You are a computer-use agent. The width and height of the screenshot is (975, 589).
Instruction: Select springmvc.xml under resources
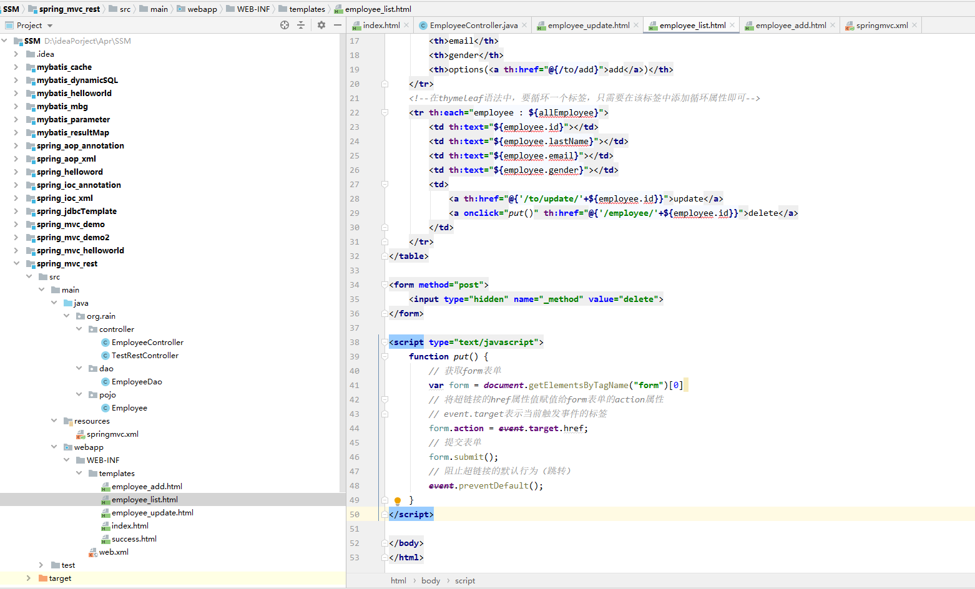112,434
